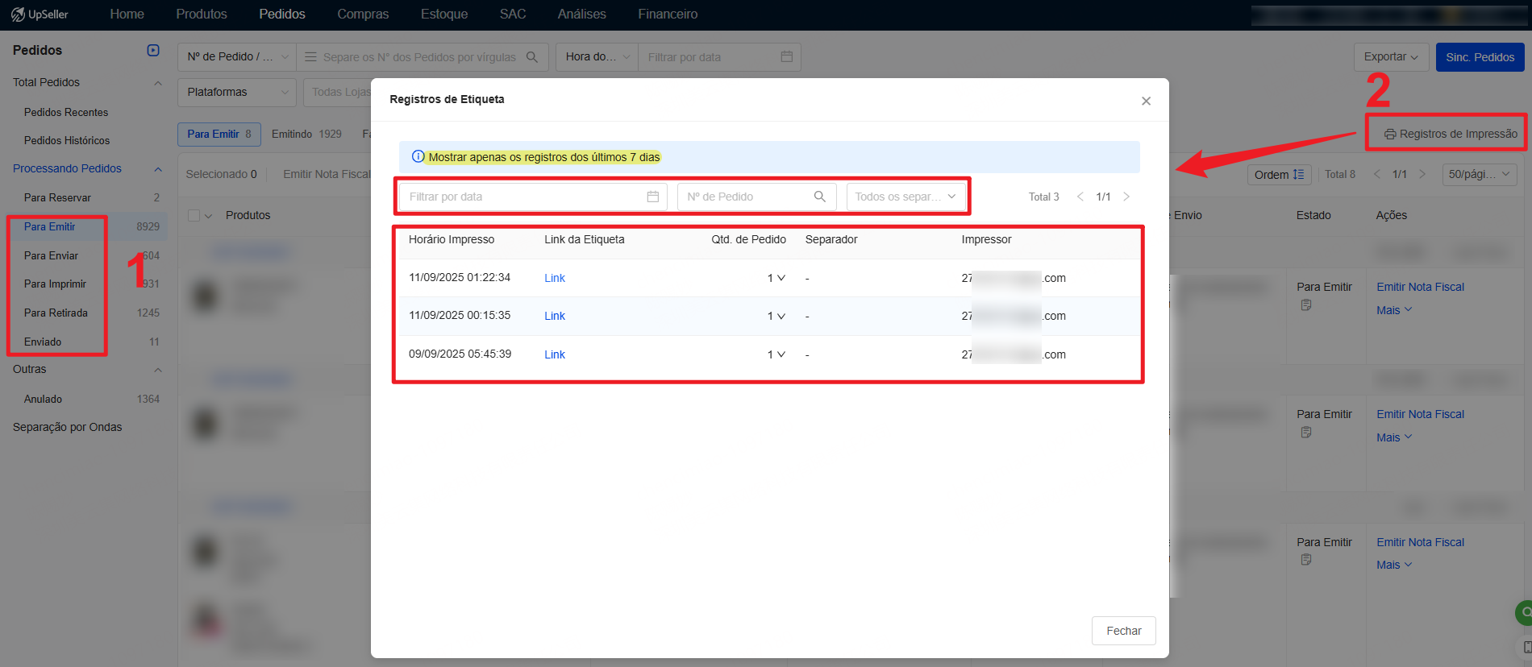Open the Financeiro menu
This screenshot has height=667, width=1532.
[x=668, y=14]
